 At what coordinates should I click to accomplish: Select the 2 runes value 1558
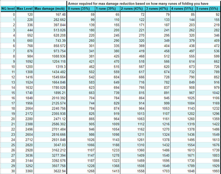(x=133, y=171)
